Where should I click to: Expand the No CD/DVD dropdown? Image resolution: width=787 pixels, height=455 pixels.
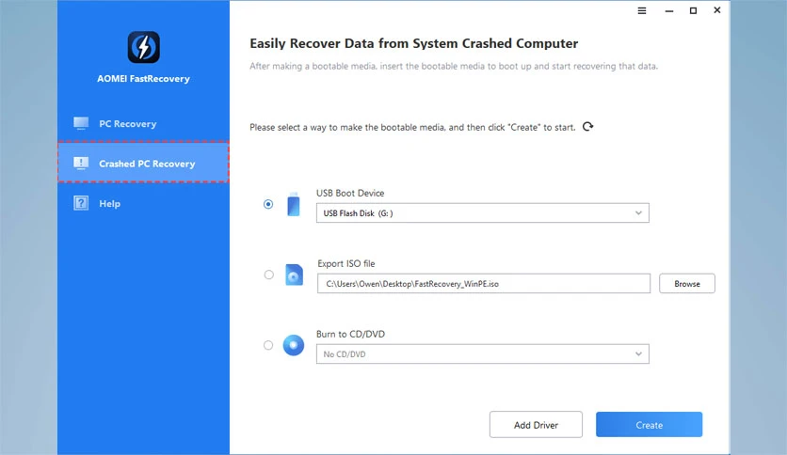(482, 353)
